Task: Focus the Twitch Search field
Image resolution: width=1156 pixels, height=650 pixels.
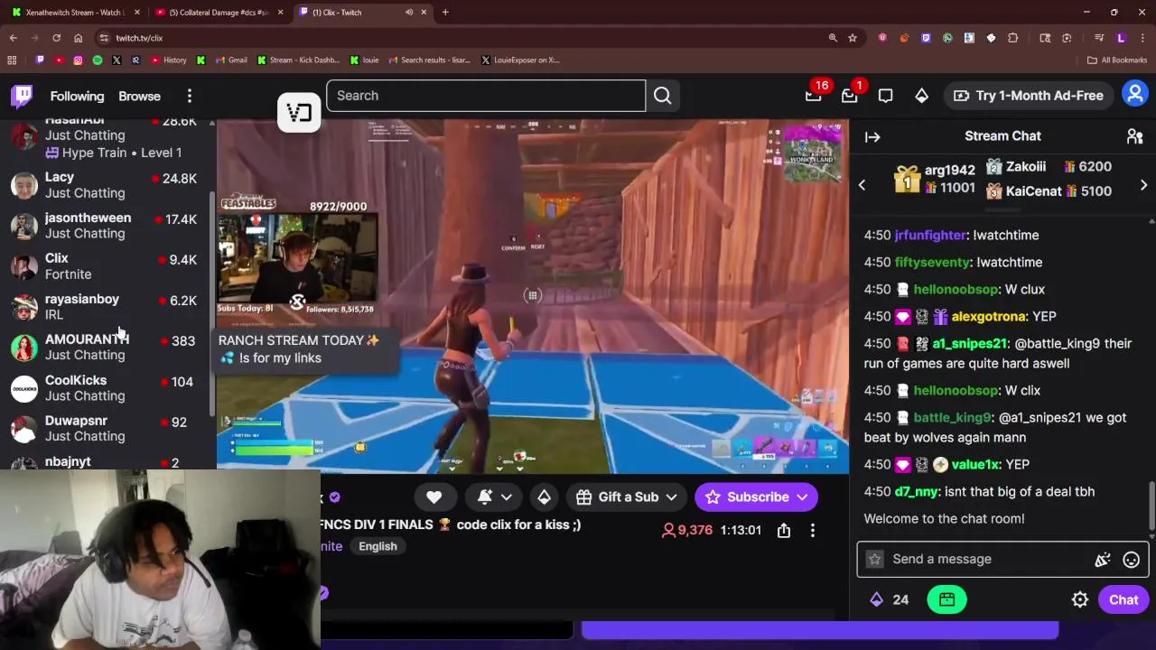Action: click(x=486, y=96)
